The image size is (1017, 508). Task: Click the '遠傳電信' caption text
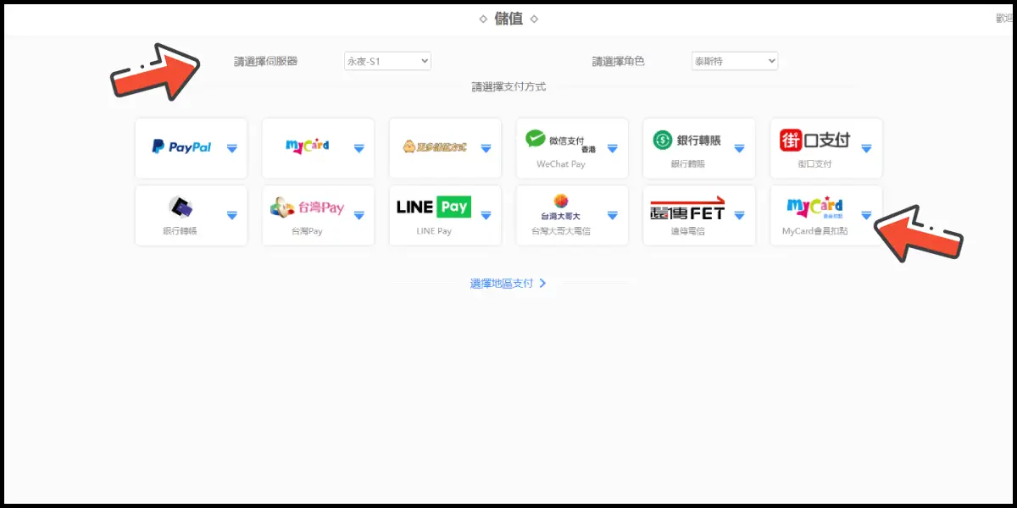click(687, 231)
